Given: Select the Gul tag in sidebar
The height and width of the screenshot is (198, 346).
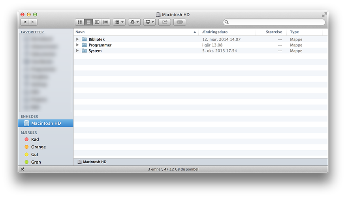Looking at the screenshot, I should tap(34, 154).
